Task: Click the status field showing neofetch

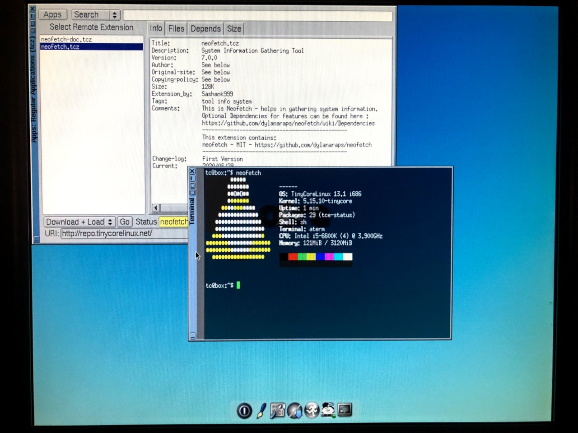Action: click(x=173, y=222)
